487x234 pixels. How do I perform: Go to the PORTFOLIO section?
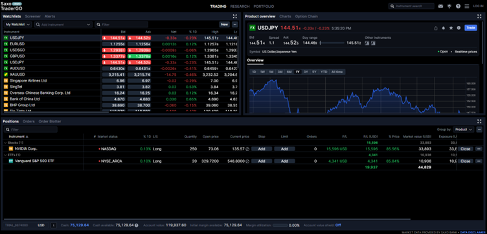click(x=264, y=6)
